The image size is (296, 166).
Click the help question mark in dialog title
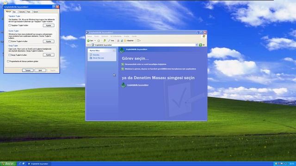pyautogui.click(x=54, y=7)
